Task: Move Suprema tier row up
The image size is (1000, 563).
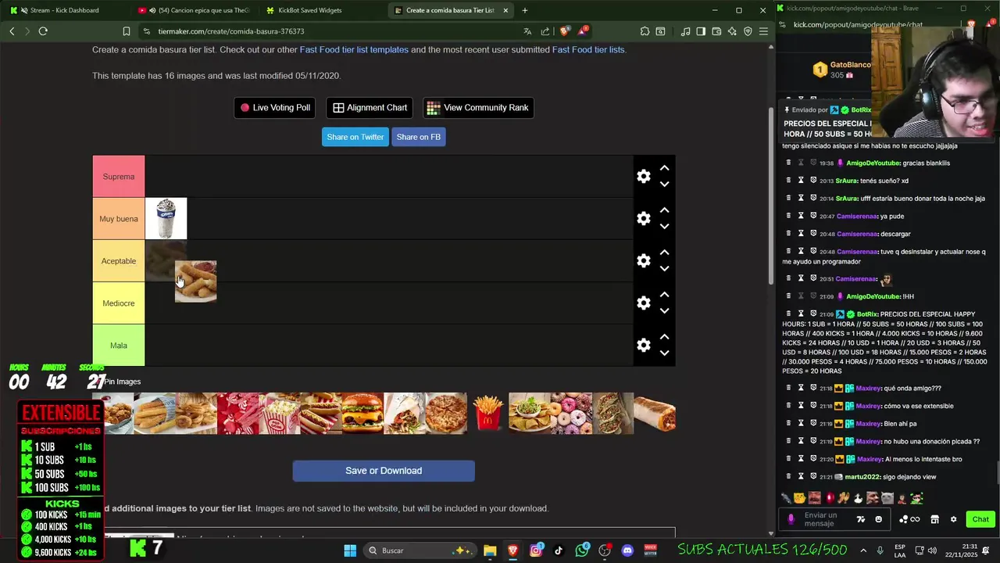Action: click(664, 168)
